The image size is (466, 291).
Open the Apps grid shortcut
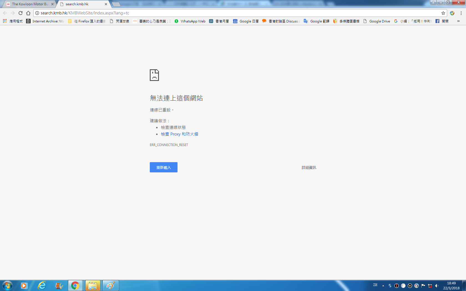tap(5, 21)
